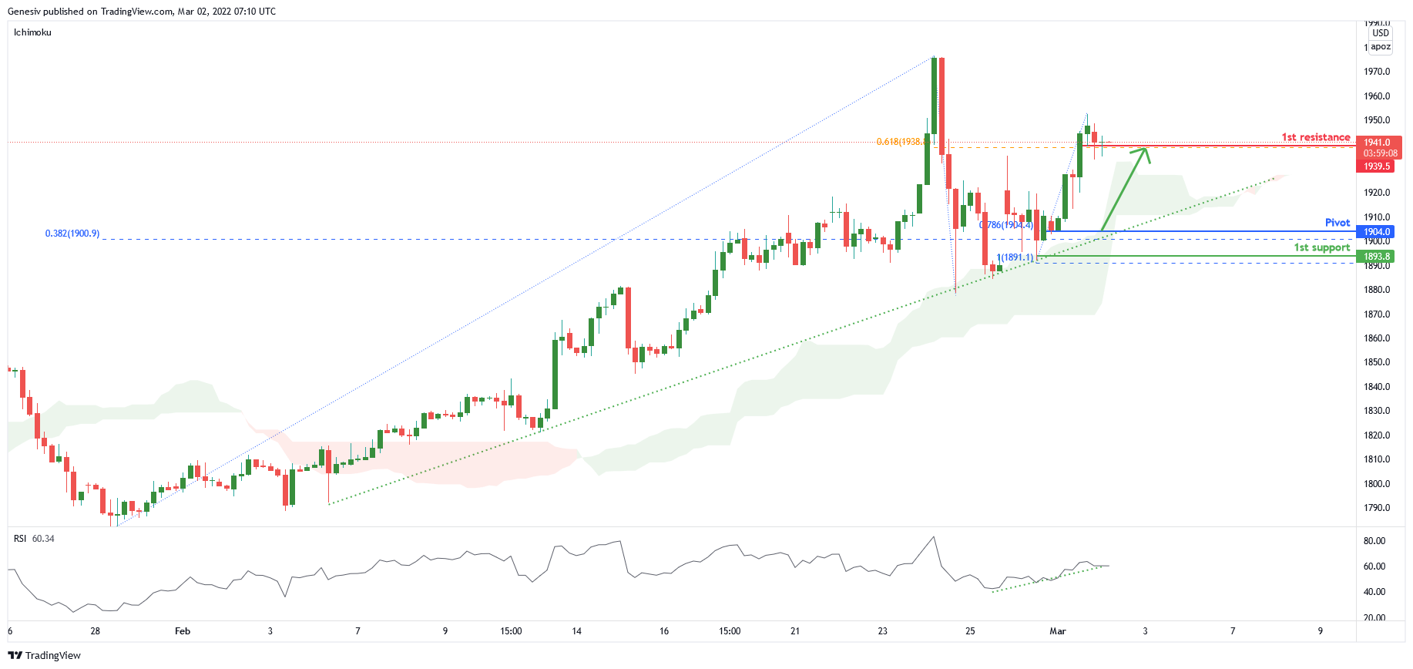Click the 80.00 RSI axis label
Viewport: 1413px width, 669px height.
pos(1374,541)
